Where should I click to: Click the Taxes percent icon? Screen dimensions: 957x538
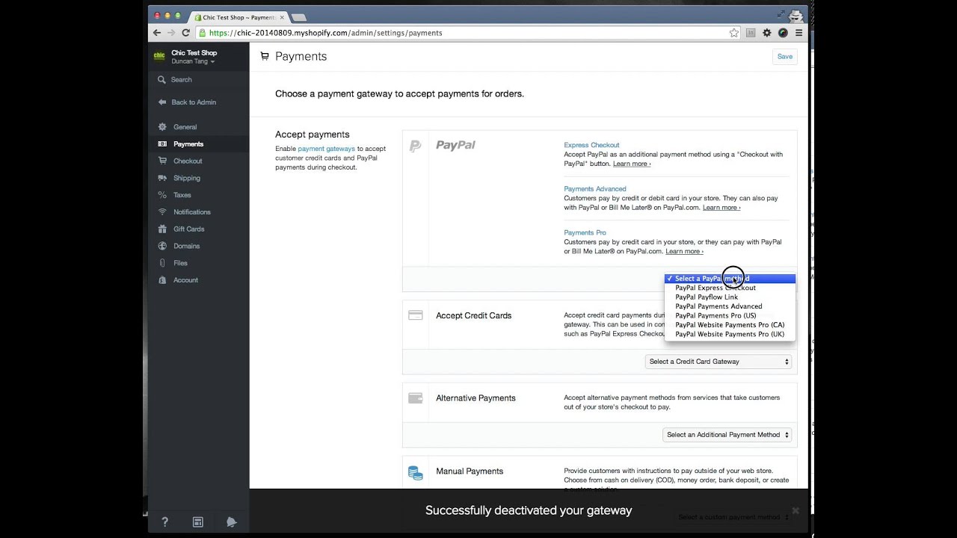point(162,195)
